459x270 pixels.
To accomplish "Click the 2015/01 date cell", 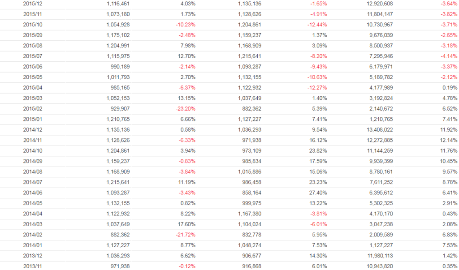I will [33, 119].
